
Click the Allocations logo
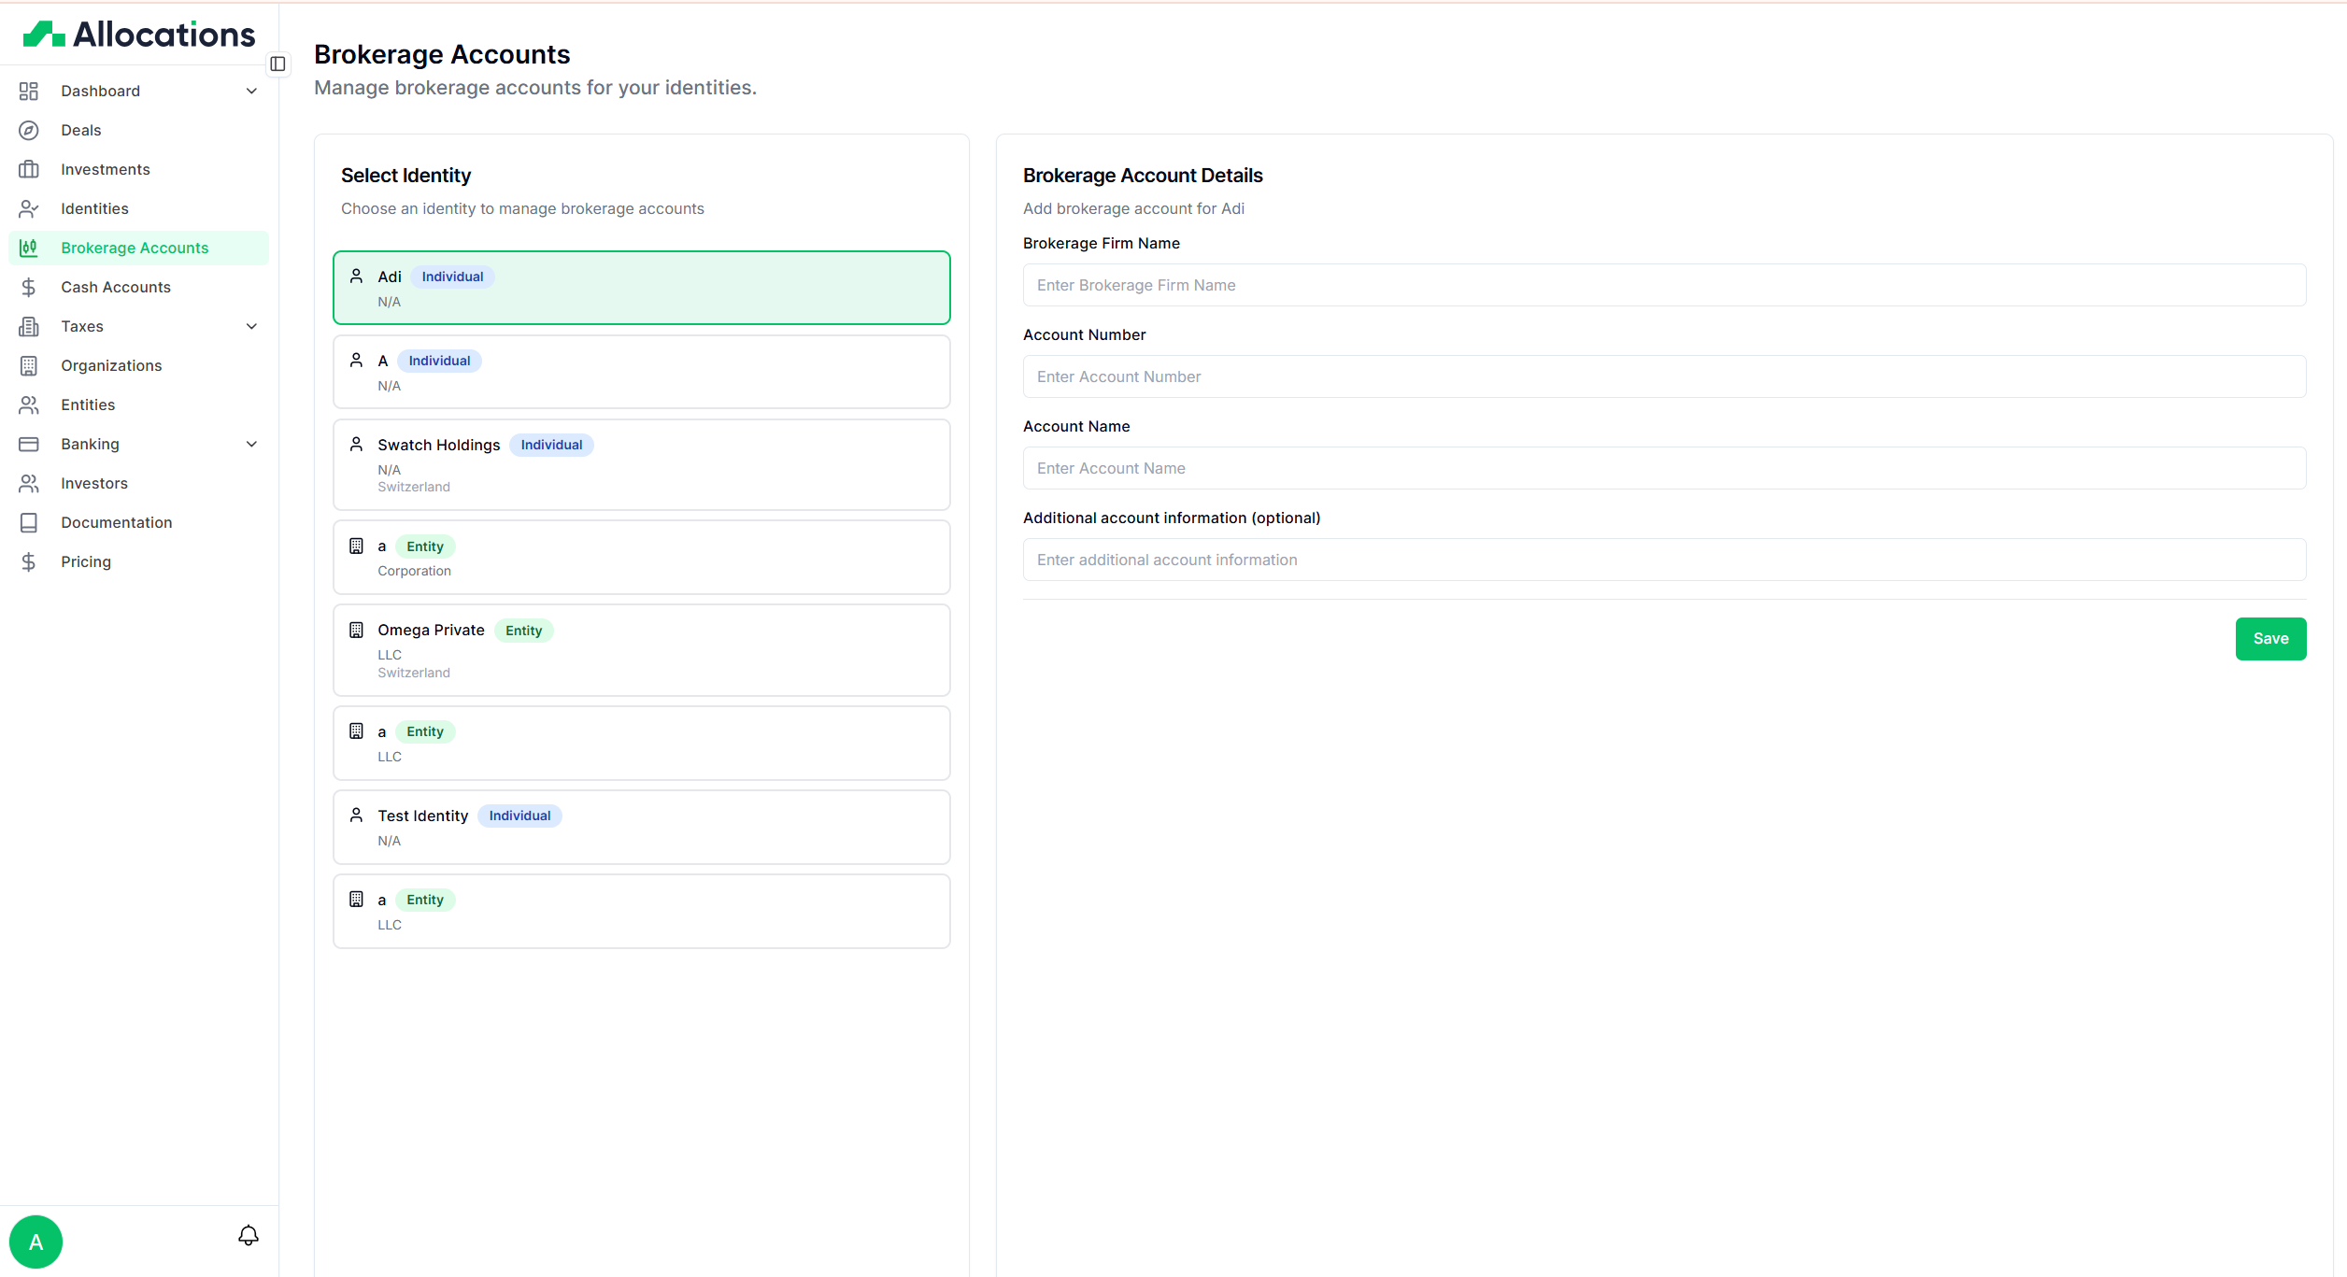[139, 35]
